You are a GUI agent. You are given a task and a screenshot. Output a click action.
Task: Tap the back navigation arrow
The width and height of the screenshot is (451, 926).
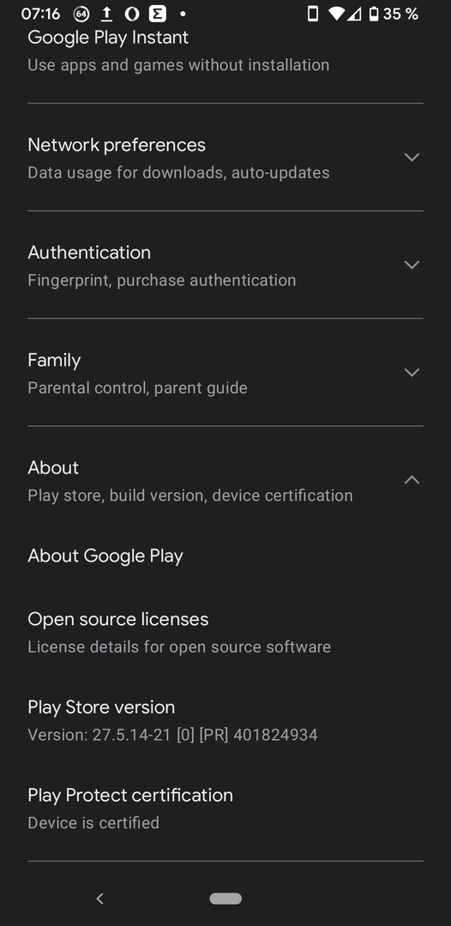click(99, 899)
